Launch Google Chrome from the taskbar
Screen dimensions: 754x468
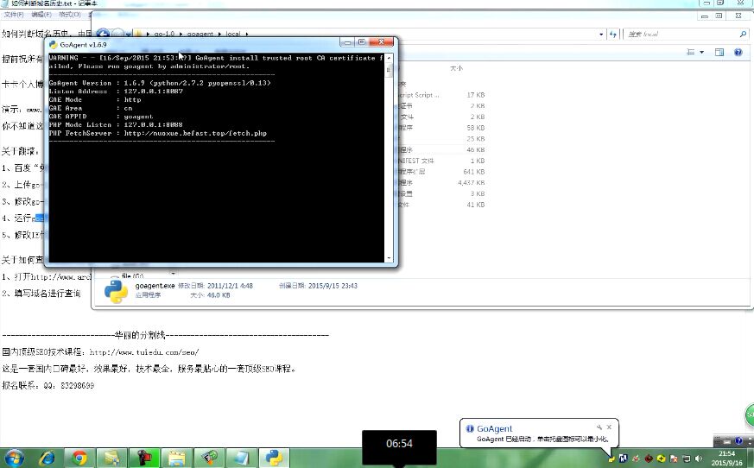(x=79, y=458)
